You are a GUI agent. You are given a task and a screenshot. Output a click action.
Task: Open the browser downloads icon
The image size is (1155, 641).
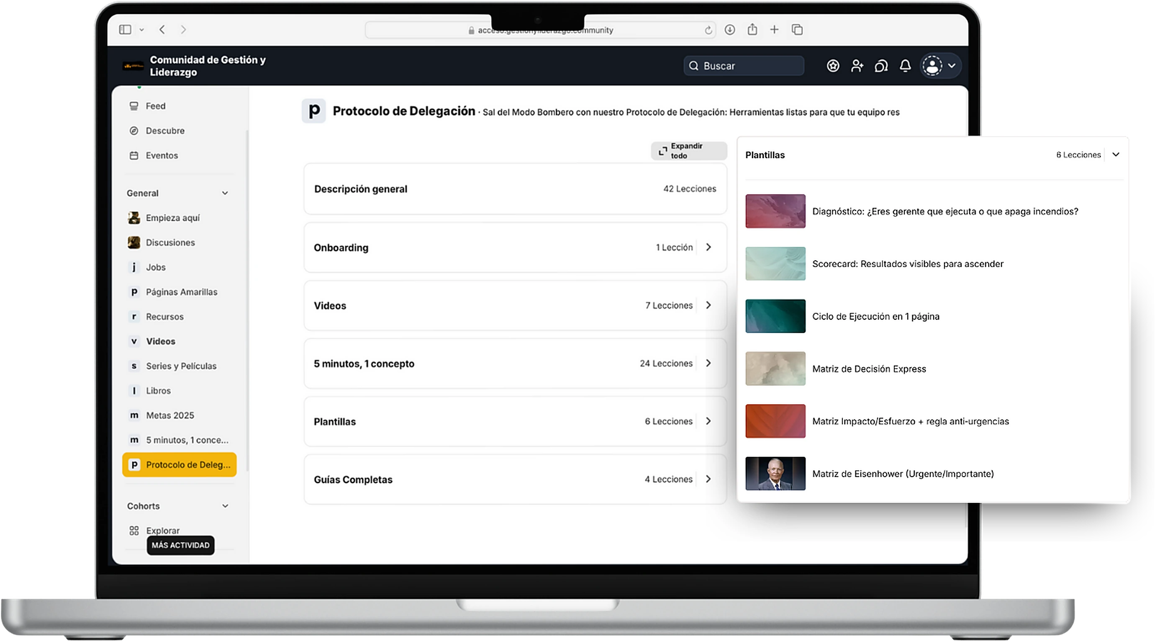pos(730,30)
